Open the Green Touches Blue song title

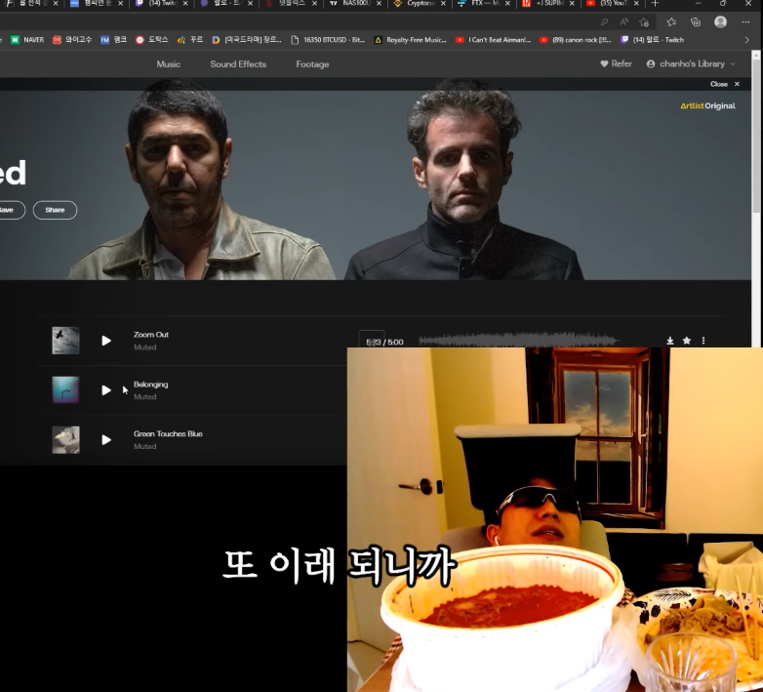click(168, 434)
